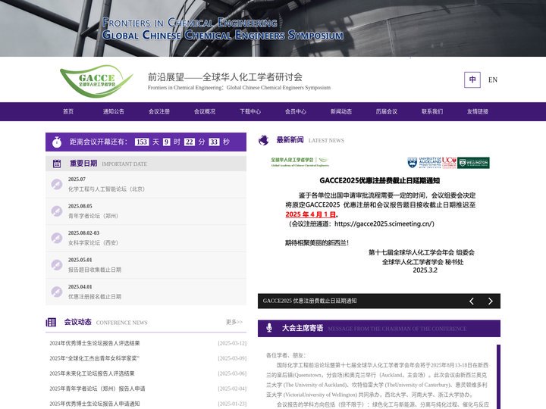Screen dimensions: 546x409
Task: Open the 下载中心 menu item
Action: (250, 111)
